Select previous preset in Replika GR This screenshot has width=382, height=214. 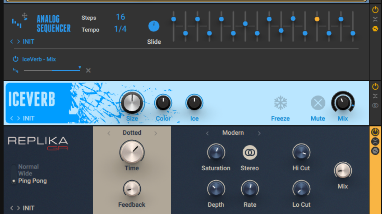pos(12,208)
